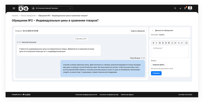Open the user profile avatar
Screen dimensions: 204x104
point(190,8)
